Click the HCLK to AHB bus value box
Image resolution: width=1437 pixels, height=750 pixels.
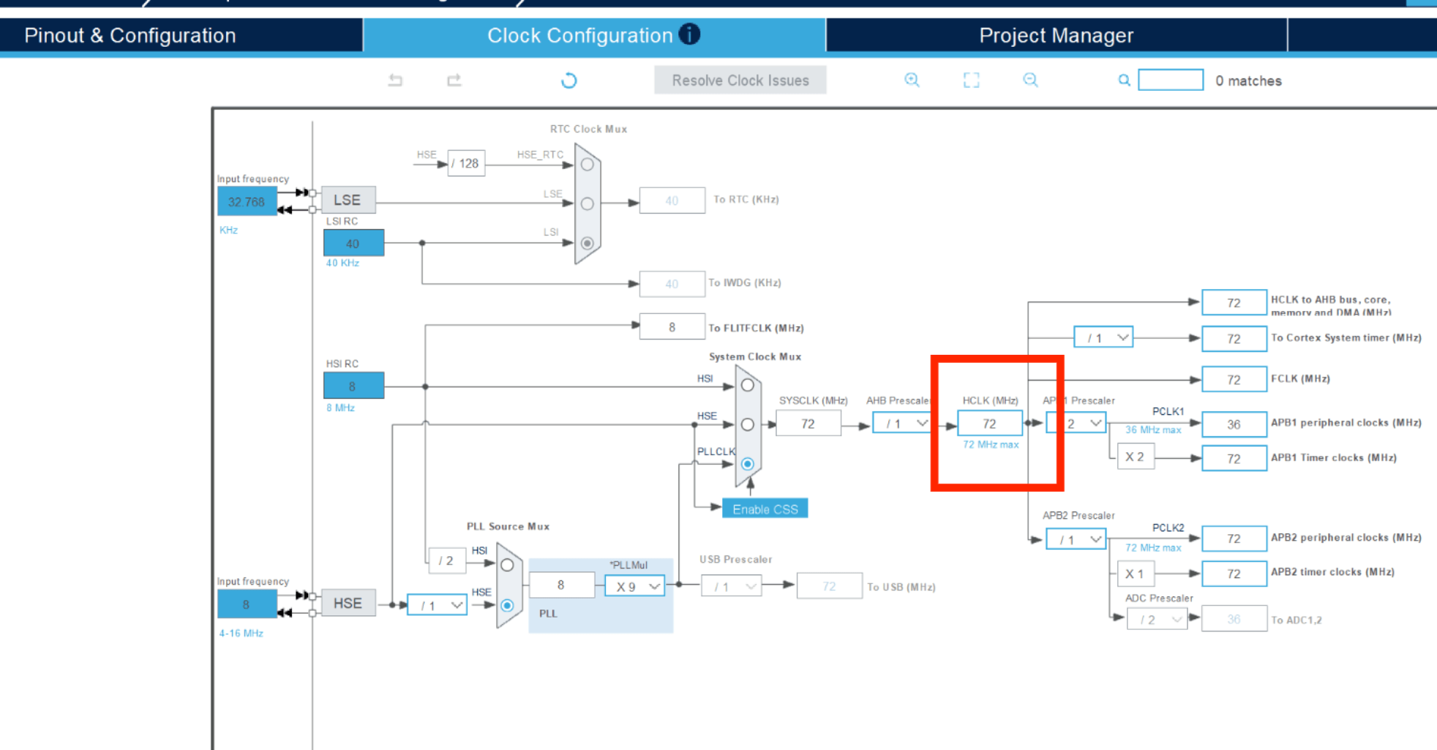coord(1234,302)
